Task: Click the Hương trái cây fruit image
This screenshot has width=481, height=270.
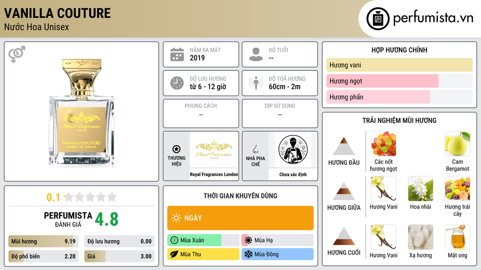Action: (x=458, y=188)
